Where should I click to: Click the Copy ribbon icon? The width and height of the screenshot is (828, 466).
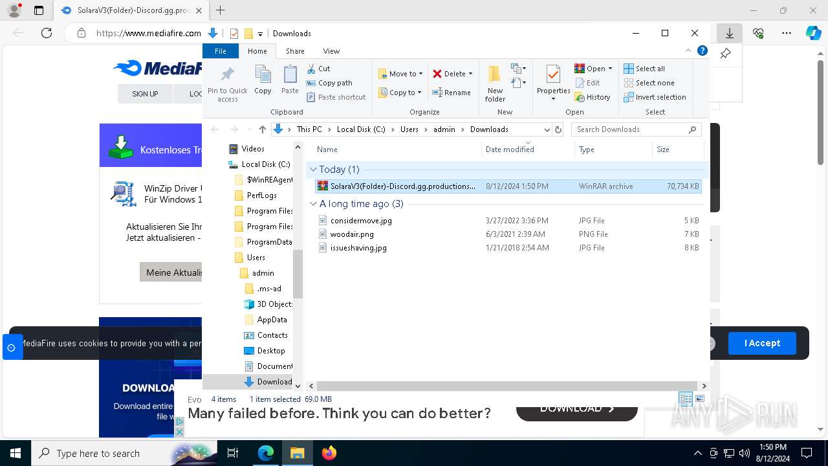(263, 80)
